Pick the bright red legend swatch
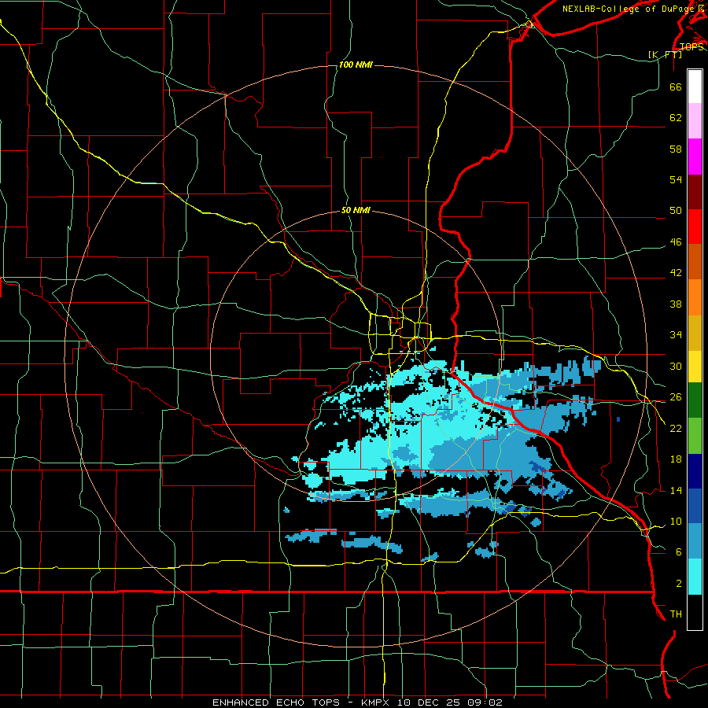 [695, 227]
